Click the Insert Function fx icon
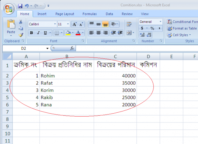 coord(72,48)
